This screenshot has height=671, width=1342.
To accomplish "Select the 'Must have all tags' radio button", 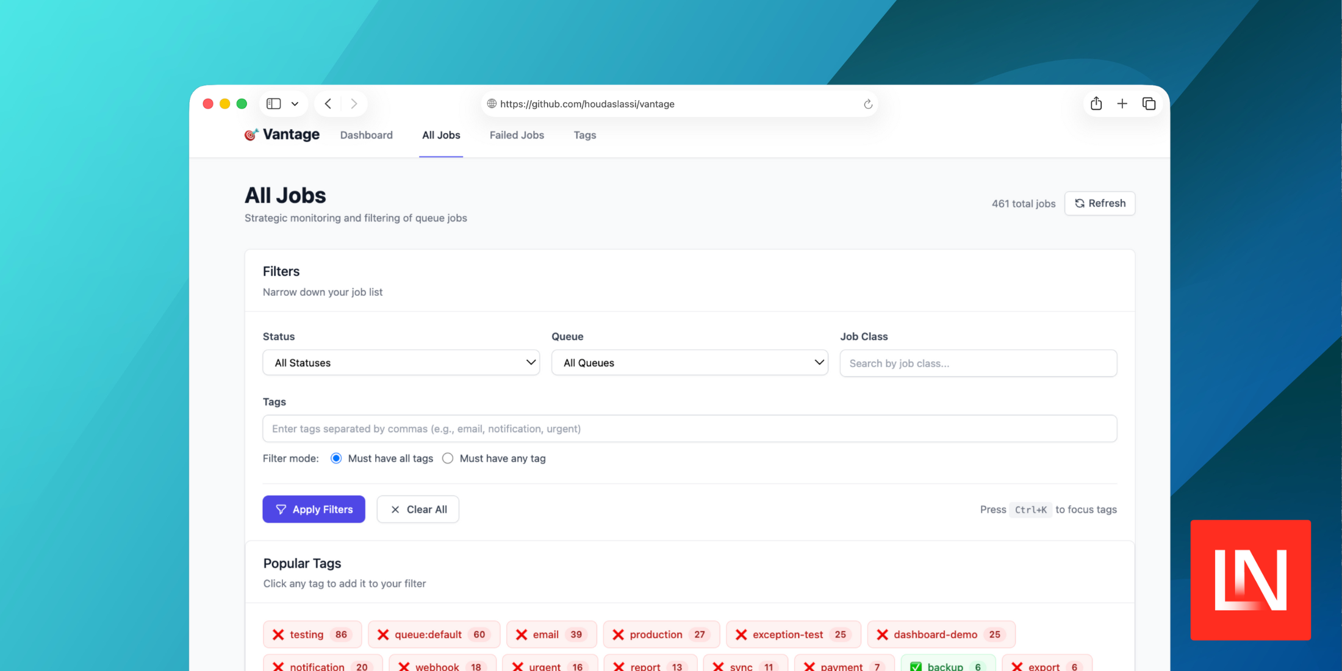I will pos(336,458).
